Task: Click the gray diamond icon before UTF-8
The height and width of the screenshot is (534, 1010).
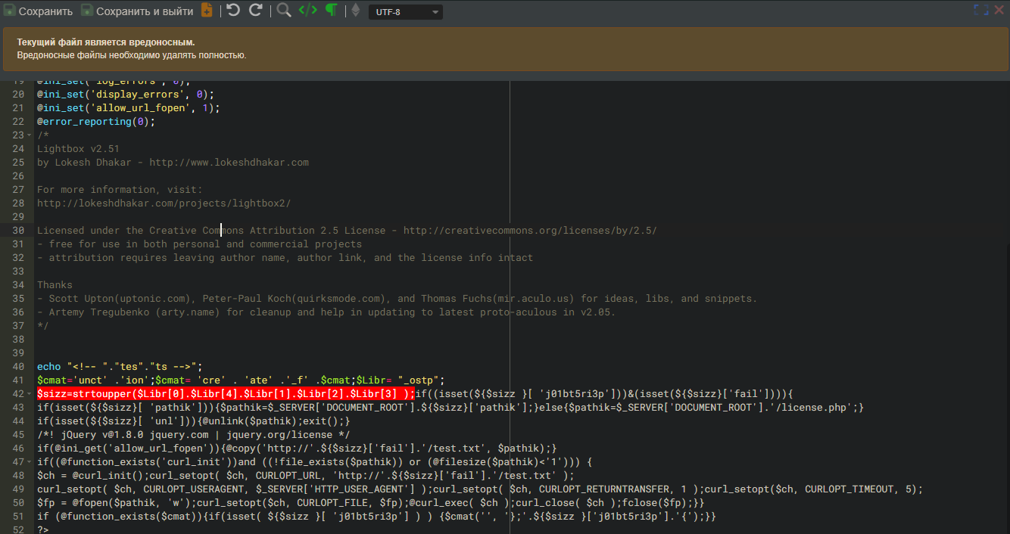Action: [356, 11]
